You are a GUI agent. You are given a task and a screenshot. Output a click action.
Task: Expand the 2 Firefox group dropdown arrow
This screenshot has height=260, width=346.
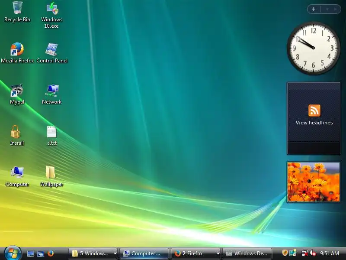click(218, 253)
